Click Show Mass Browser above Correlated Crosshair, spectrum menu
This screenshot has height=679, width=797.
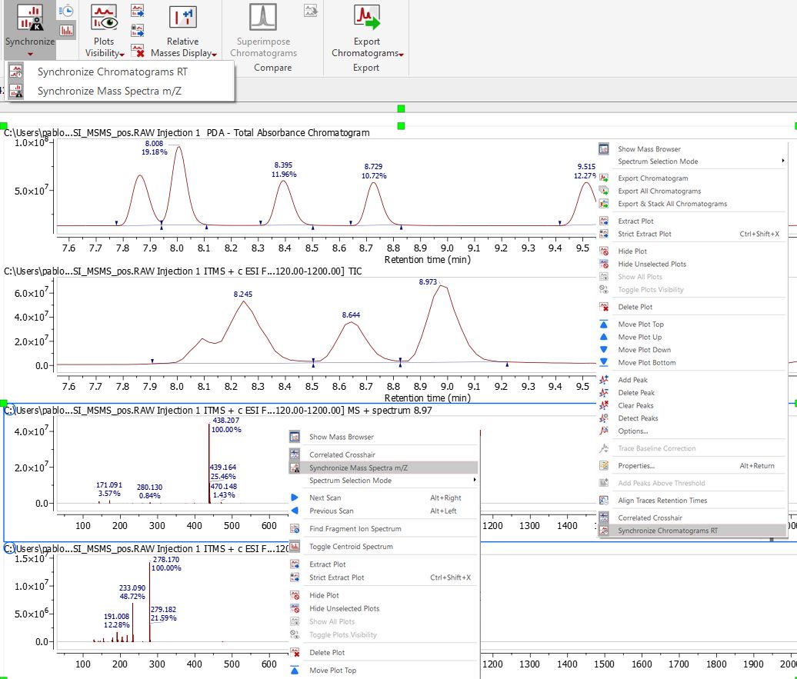point(384,437)
